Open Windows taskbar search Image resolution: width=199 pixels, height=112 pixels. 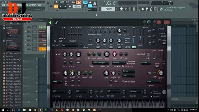click(8, 110)
